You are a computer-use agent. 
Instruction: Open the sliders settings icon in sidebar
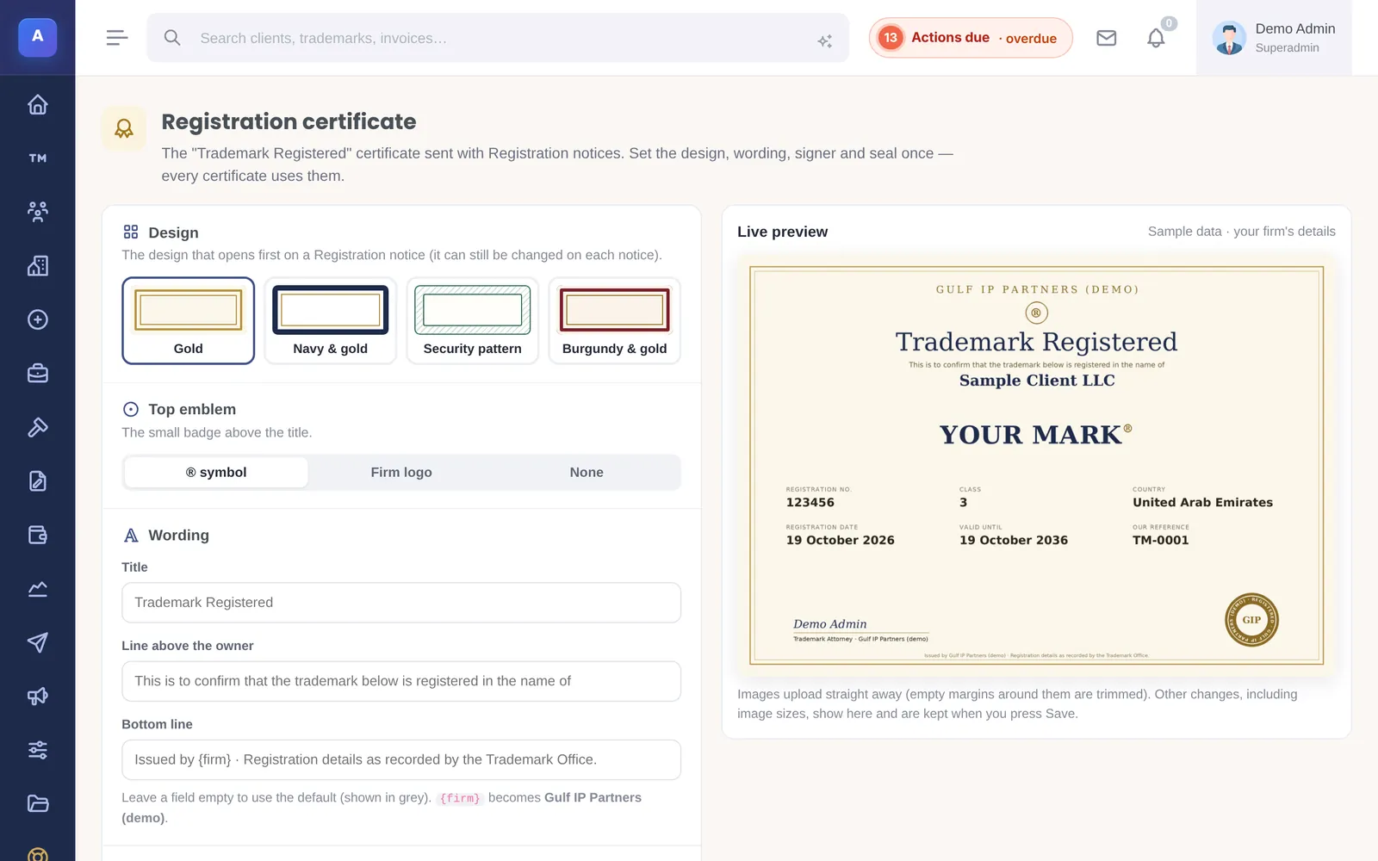coord(38,750)
